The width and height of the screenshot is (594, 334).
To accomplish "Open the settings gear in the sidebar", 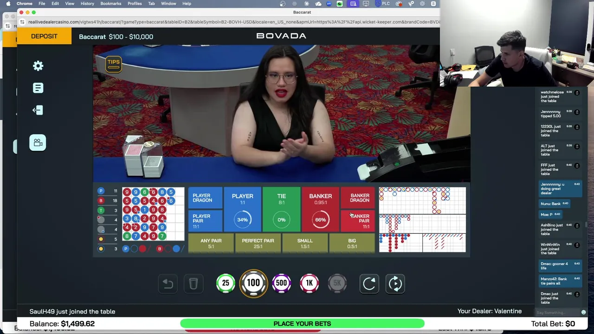I will pyautogui.click(x=38, y=66).
